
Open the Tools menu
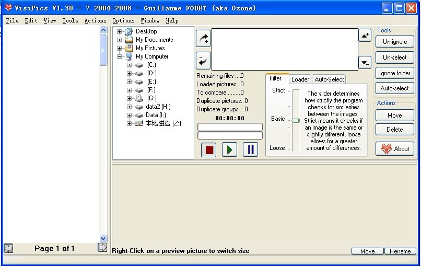(x=71, y=21)
